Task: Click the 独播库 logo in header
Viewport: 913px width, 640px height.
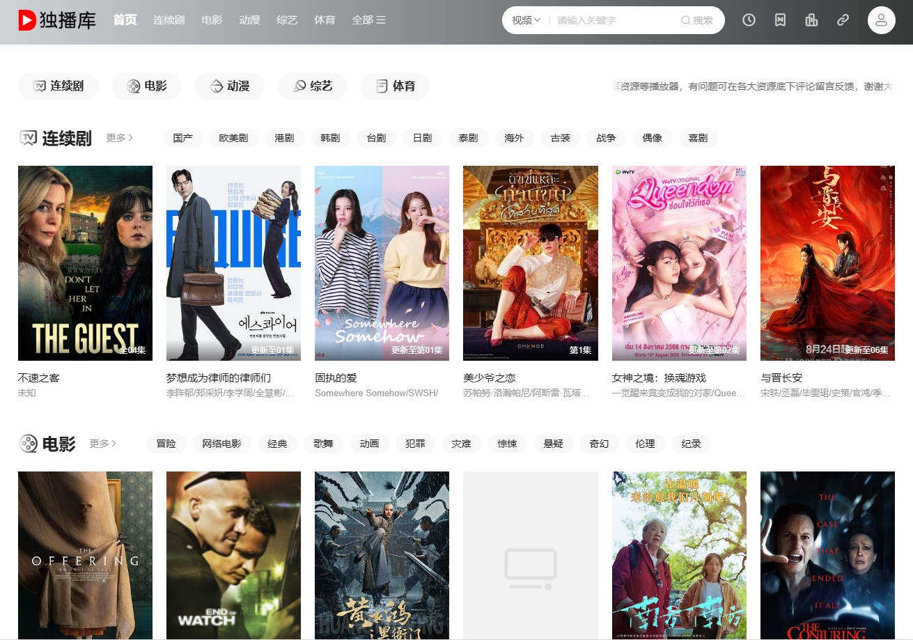Action: (x=57, y=20)
